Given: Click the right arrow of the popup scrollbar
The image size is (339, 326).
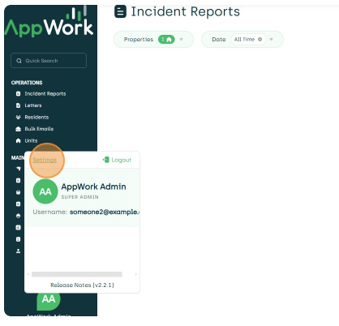Looking at the screenshot, I should 136,274.
